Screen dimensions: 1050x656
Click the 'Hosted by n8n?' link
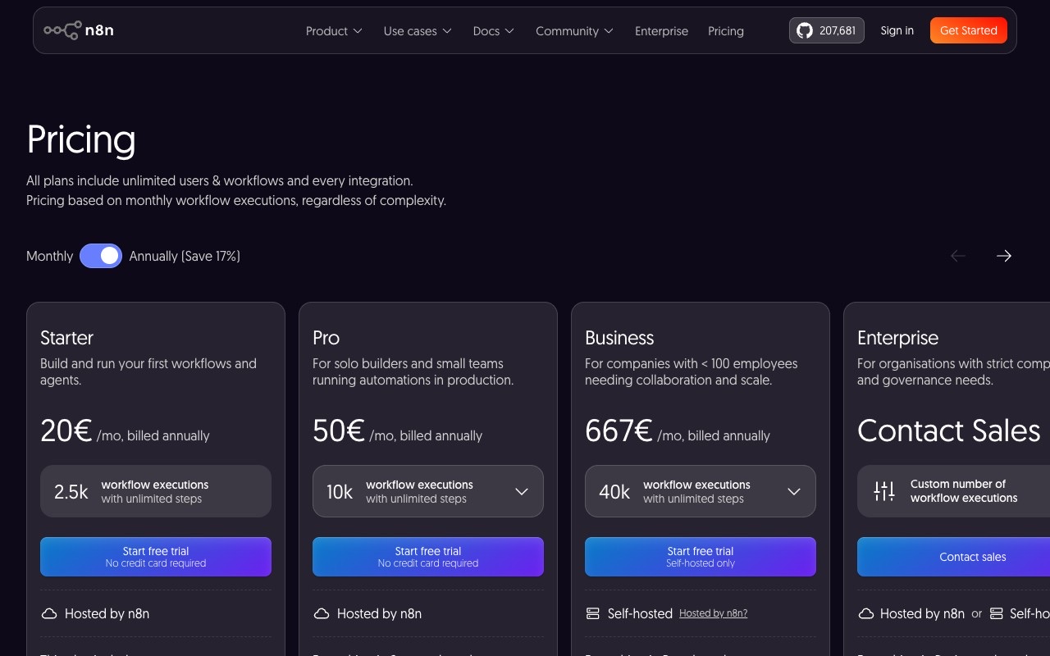714,613
